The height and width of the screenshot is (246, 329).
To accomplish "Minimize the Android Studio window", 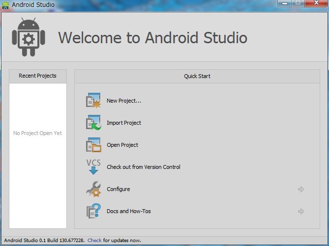I will tap(285, 3).
